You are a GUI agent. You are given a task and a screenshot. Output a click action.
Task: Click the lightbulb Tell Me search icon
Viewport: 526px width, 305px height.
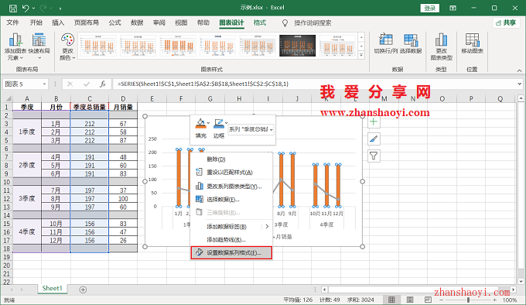coord(285,22)
